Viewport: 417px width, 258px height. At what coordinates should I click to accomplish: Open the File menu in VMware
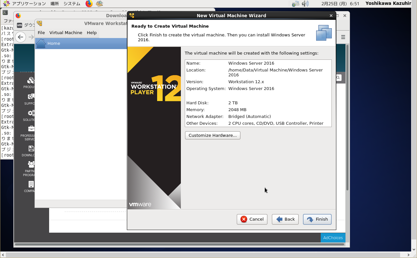[x=41, y=32]
